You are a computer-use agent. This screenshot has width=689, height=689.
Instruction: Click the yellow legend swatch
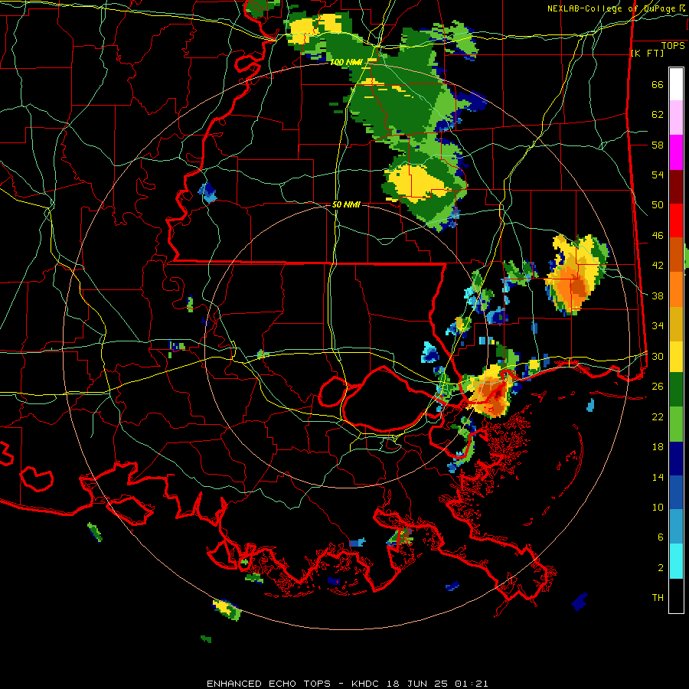click(676, 358)
